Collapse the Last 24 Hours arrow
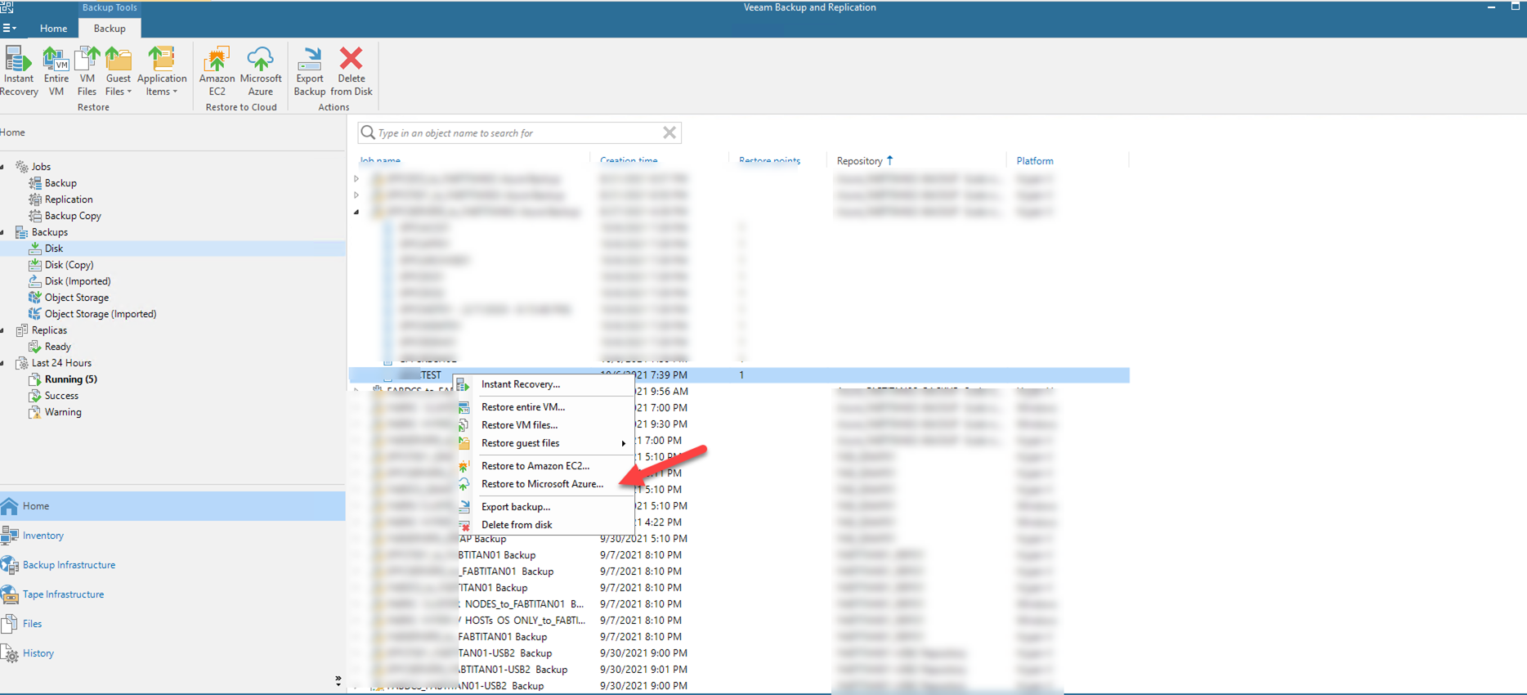This screenshot has width=1527, height=695. 3,363
